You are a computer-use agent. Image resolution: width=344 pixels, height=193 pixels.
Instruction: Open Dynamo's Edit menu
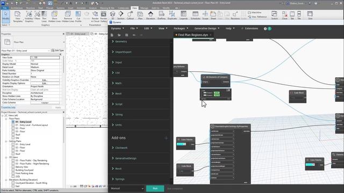[148, 28]
